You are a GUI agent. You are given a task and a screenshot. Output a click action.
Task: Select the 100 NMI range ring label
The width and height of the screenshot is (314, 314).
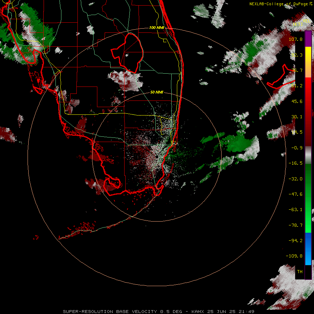click(x=157, y=28)
